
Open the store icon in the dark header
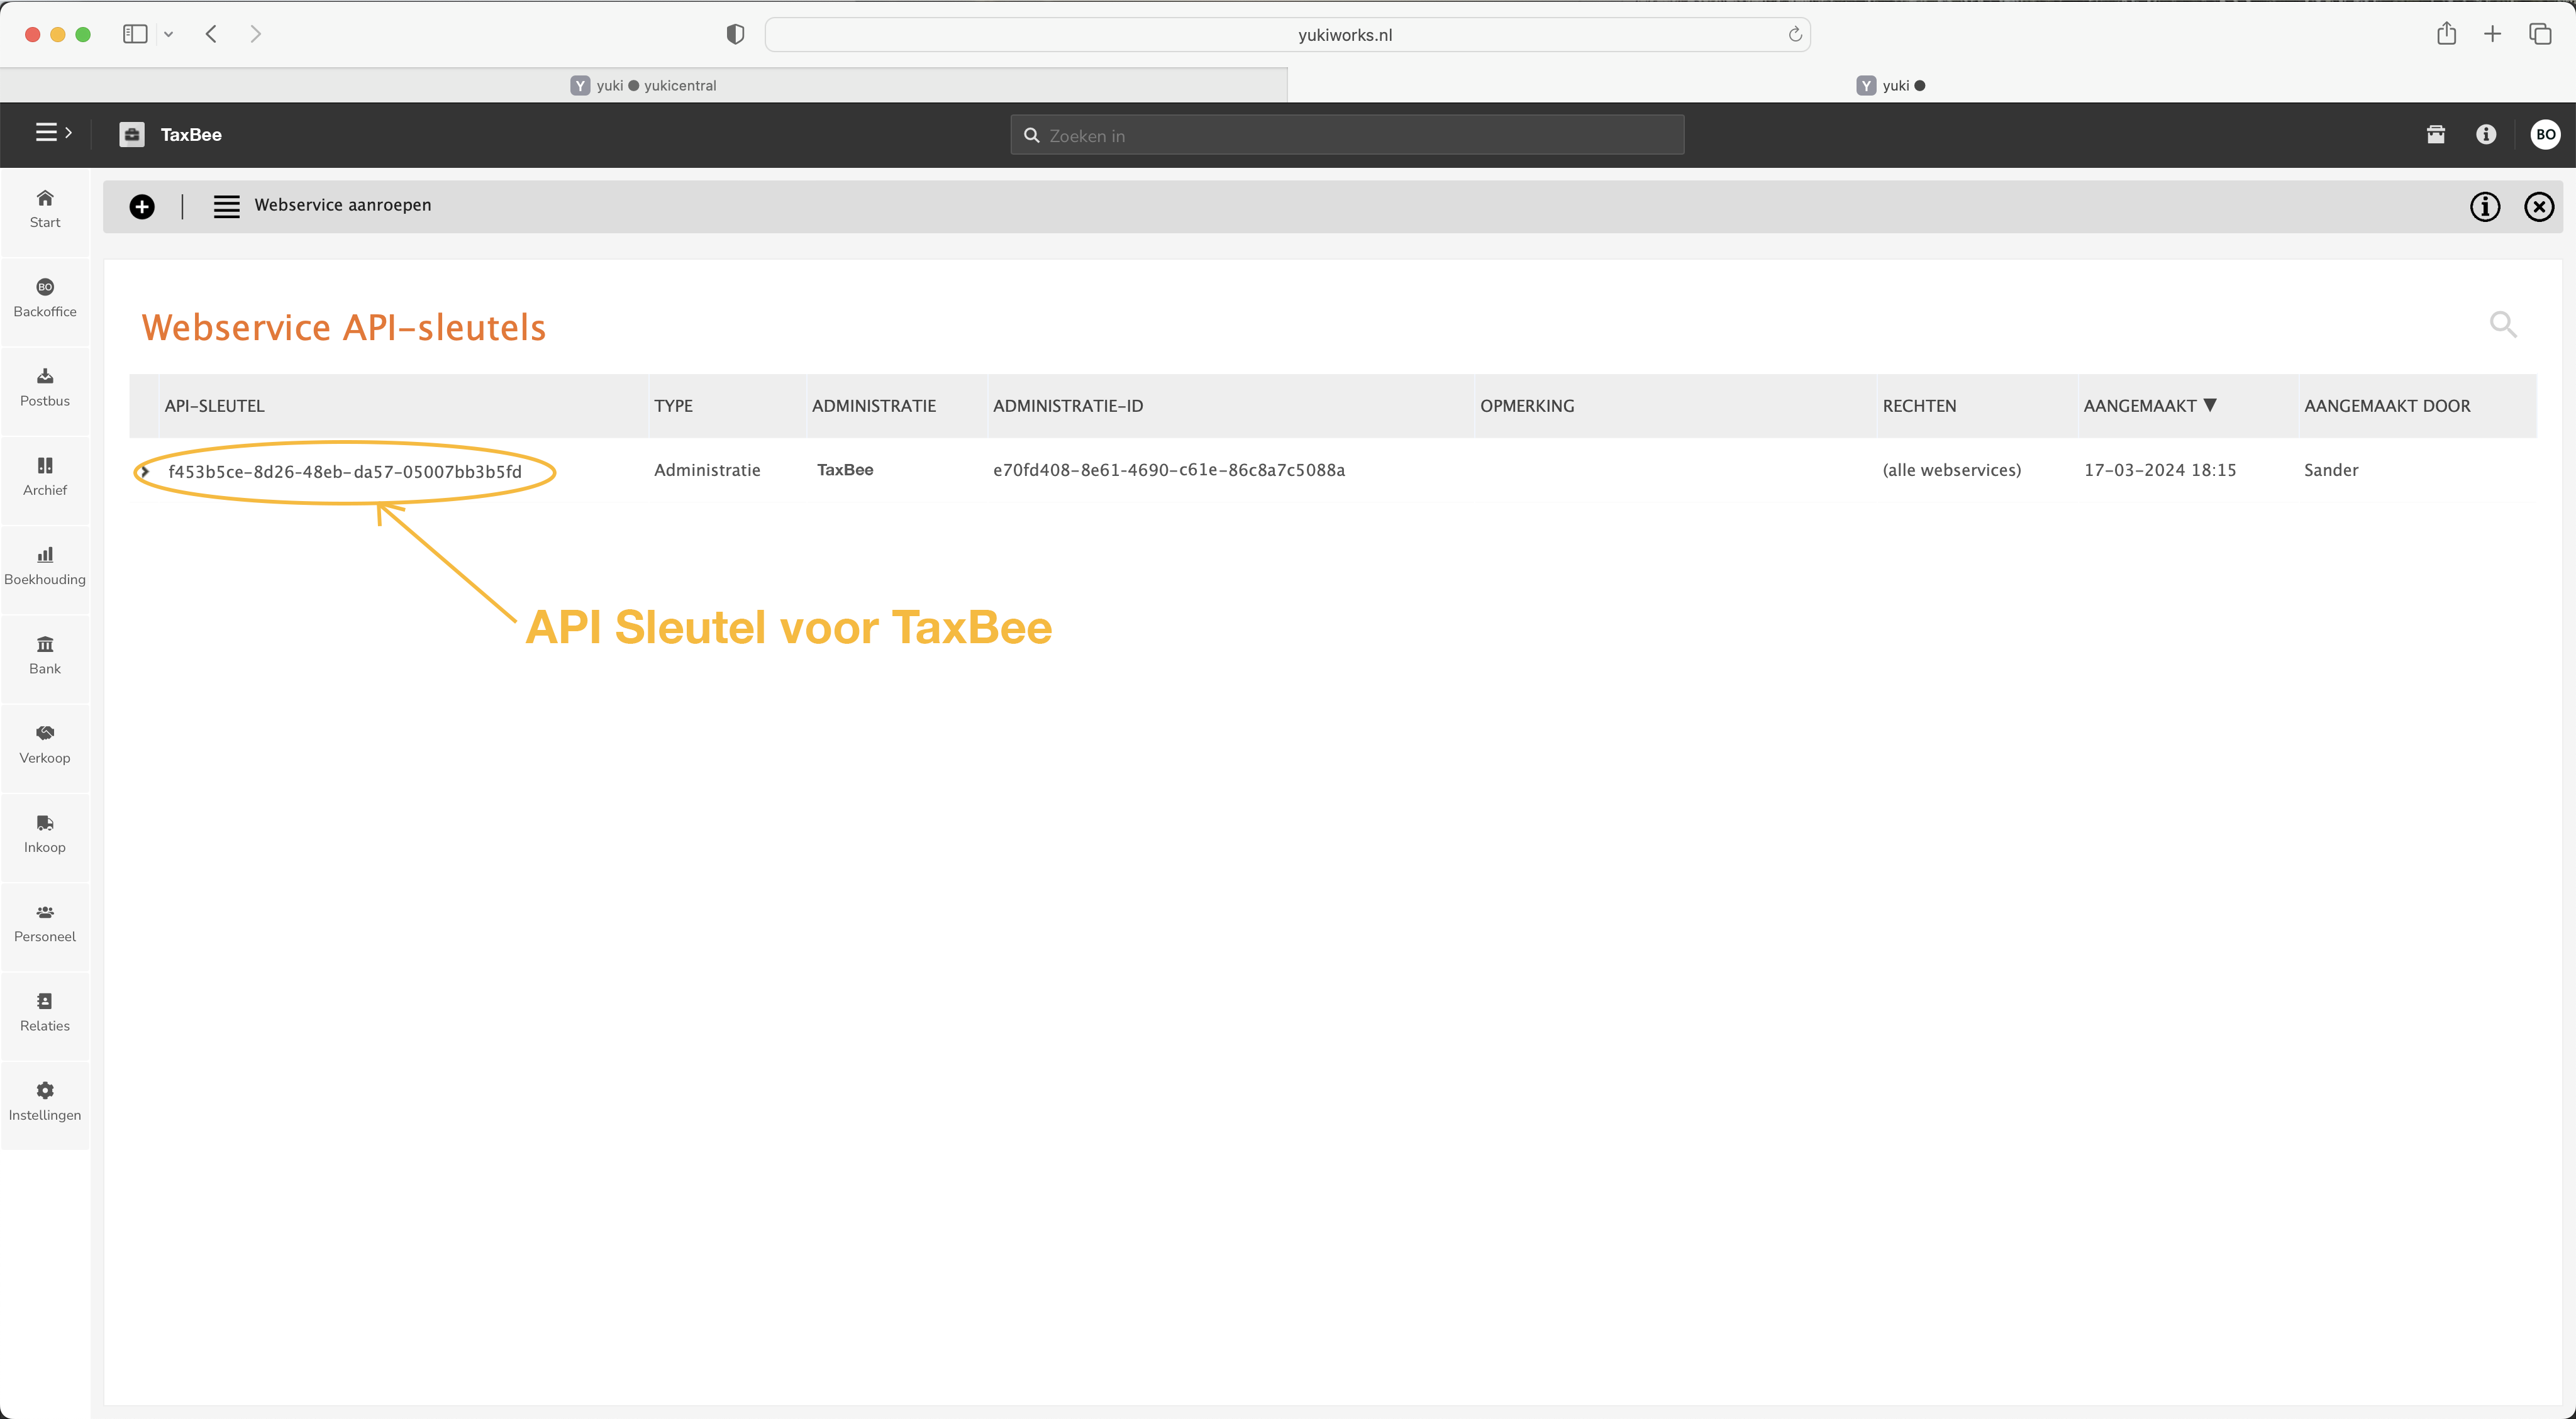tap(2436, 134)
